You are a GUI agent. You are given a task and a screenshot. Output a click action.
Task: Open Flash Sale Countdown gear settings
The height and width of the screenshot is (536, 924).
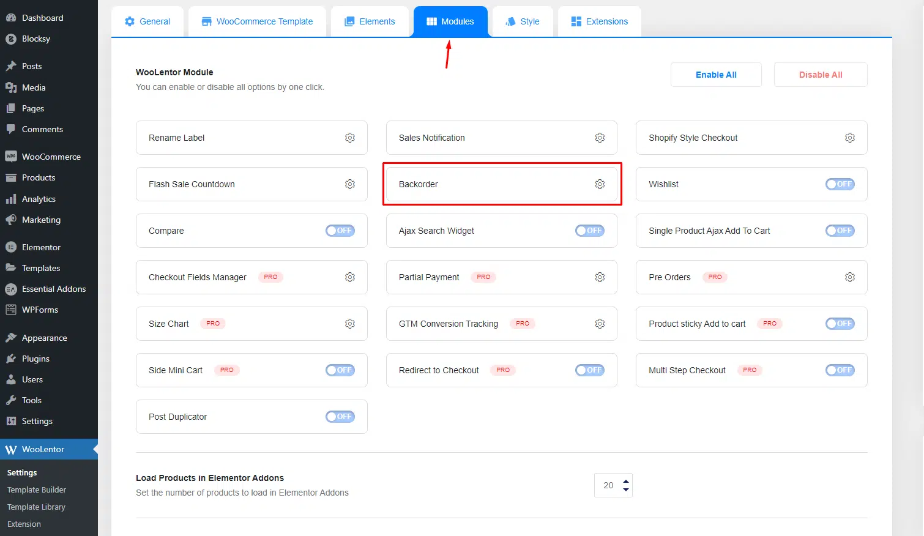tap(350, 184)
